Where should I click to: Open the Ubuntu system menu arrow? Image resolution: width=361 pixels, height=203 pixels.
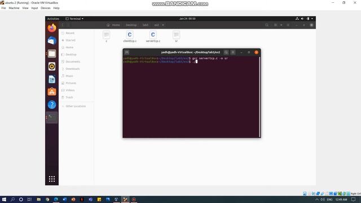pos(312,19)
